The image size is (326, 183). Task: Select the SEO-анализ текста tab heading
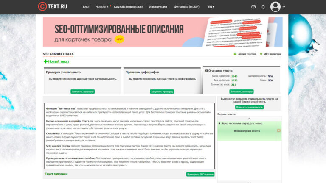click(x=58, y=54)
